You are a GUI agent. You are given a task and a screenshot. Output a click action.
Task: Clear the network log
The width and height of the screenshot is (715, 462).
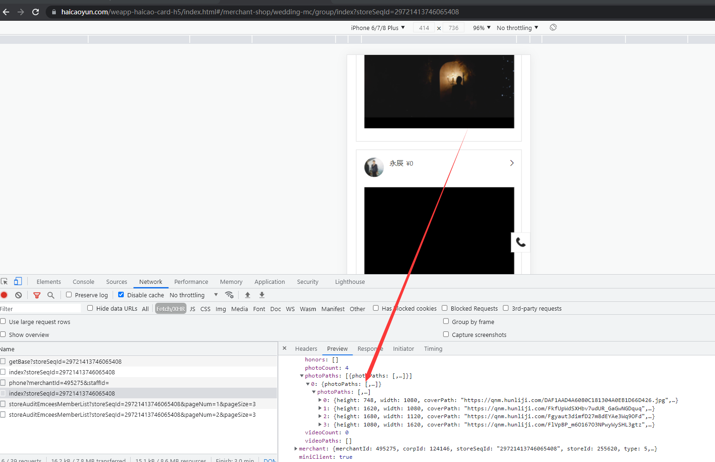[x=18, y=295]
